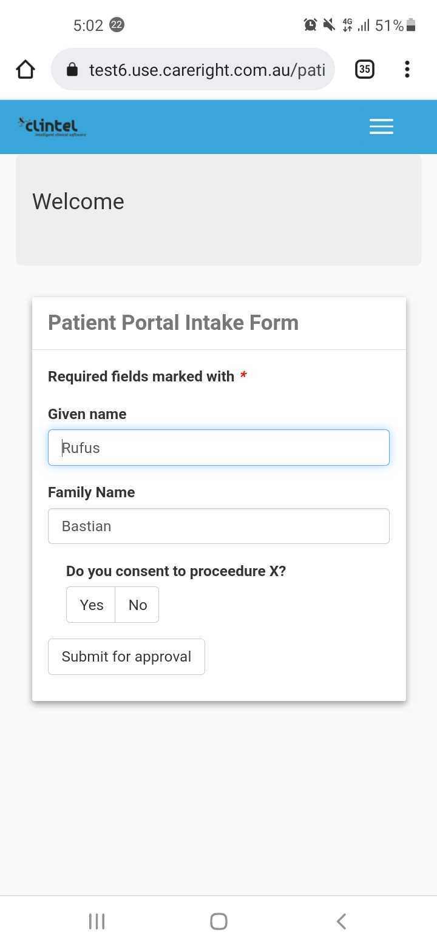Select No for procedure X consent

click(138, 605)
